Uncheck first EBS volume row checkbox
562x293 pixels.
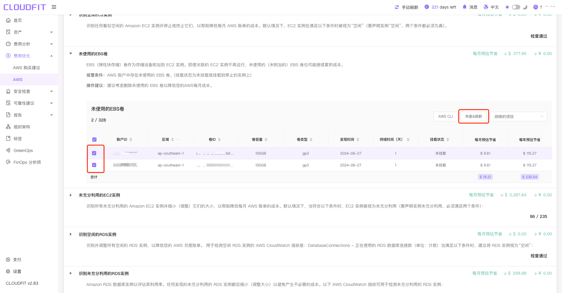click(94, 153)
